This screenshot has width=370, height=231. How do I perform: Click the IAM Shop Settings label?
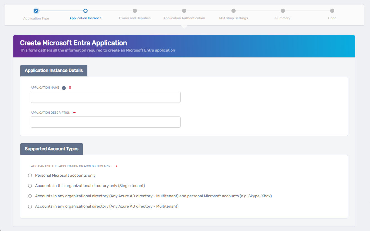(233, 18)
